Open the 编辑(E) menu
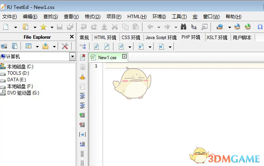 [30, 17]
